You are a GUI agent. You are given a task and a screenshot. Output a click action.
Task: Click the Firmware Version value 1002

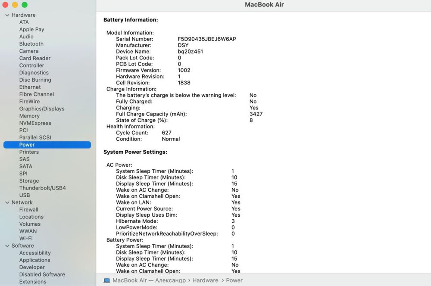pyautogui.click(x=184, y=70)
